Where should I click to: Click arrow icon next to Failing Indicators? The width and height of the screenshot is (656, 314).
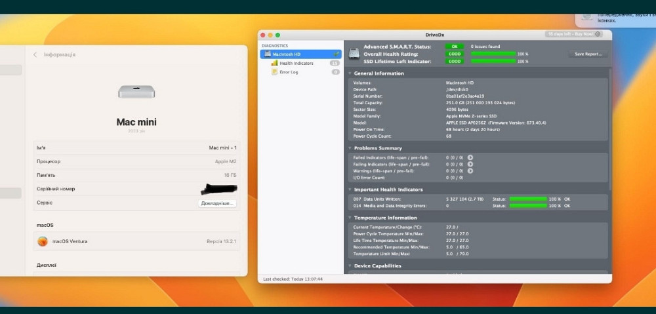tap(470, 165)
